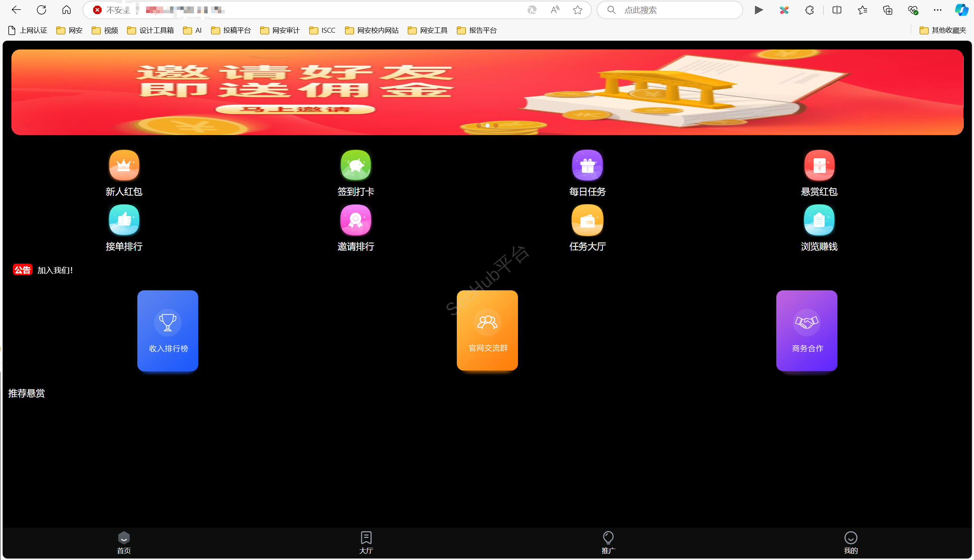Select the first banner carousel dot
Screen dimensions: 974x560
(478, 126)
